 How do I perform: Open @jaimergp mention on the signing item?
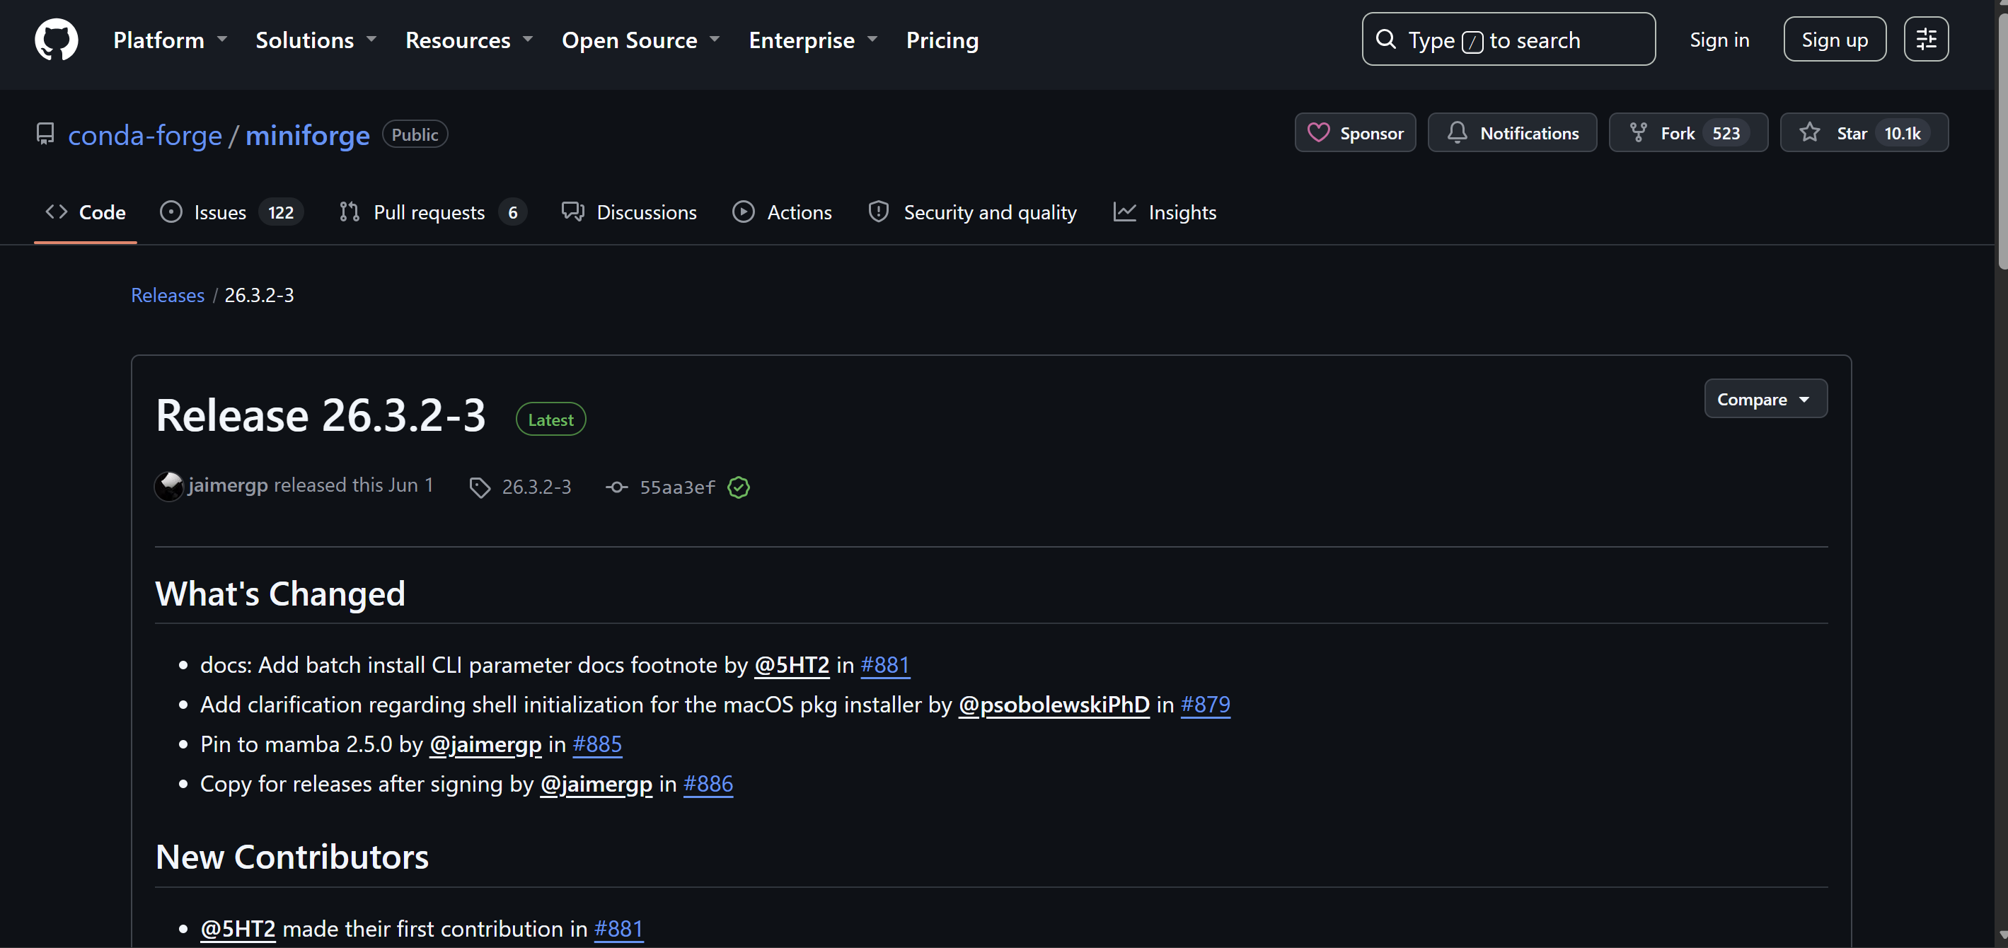(x=596, y=785)
